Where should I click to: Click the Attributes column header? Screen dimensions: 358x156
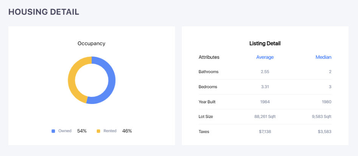click(x=209, y=57)
